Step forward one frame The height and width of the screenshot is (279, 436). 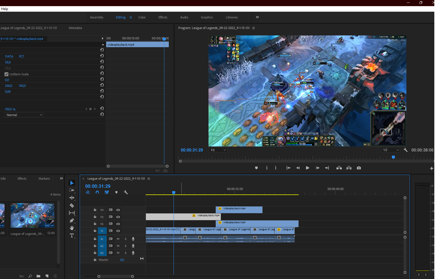[317, 168]
